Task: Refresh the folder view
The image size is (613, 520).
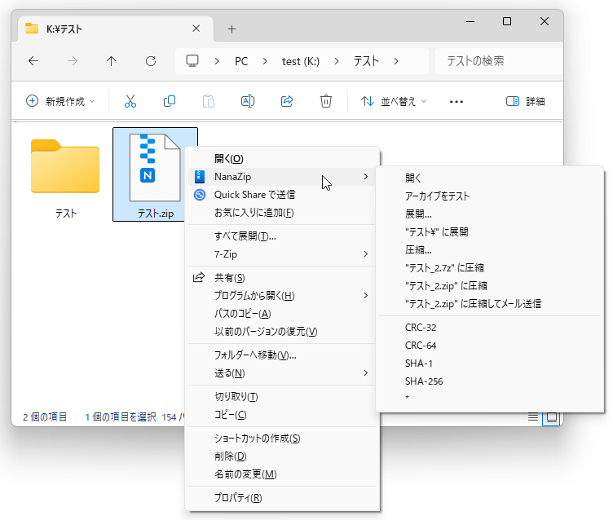Action: 151,61
